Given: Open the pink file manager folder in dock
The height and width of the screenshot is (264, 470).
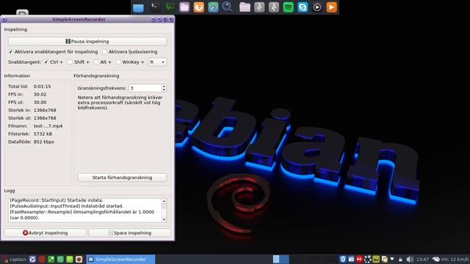Looking at the screenshot, I should point(184,7).
